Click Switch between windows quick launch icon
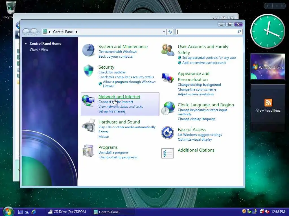 pyautogui.click(x=27, y=212)
